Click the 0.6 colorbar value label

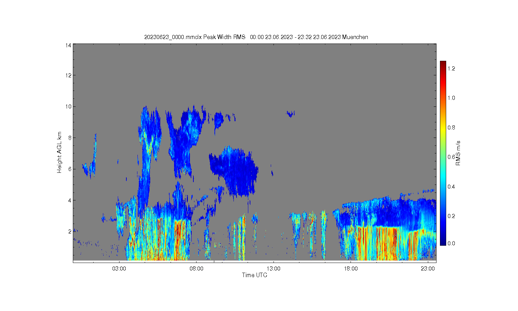tap(451, 157)
